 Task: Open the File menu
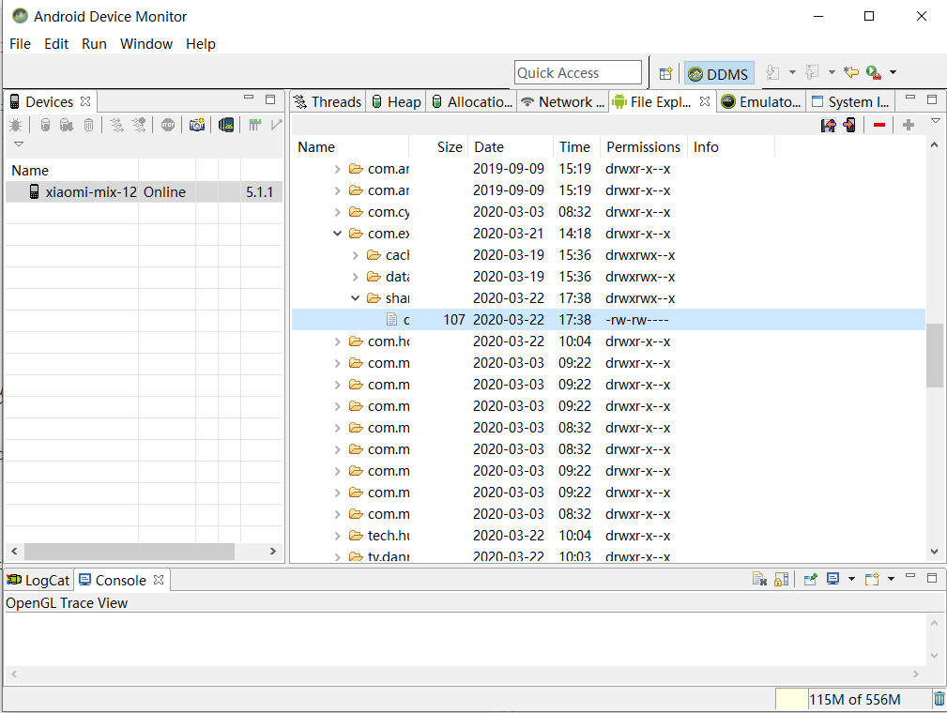point(20,44)
